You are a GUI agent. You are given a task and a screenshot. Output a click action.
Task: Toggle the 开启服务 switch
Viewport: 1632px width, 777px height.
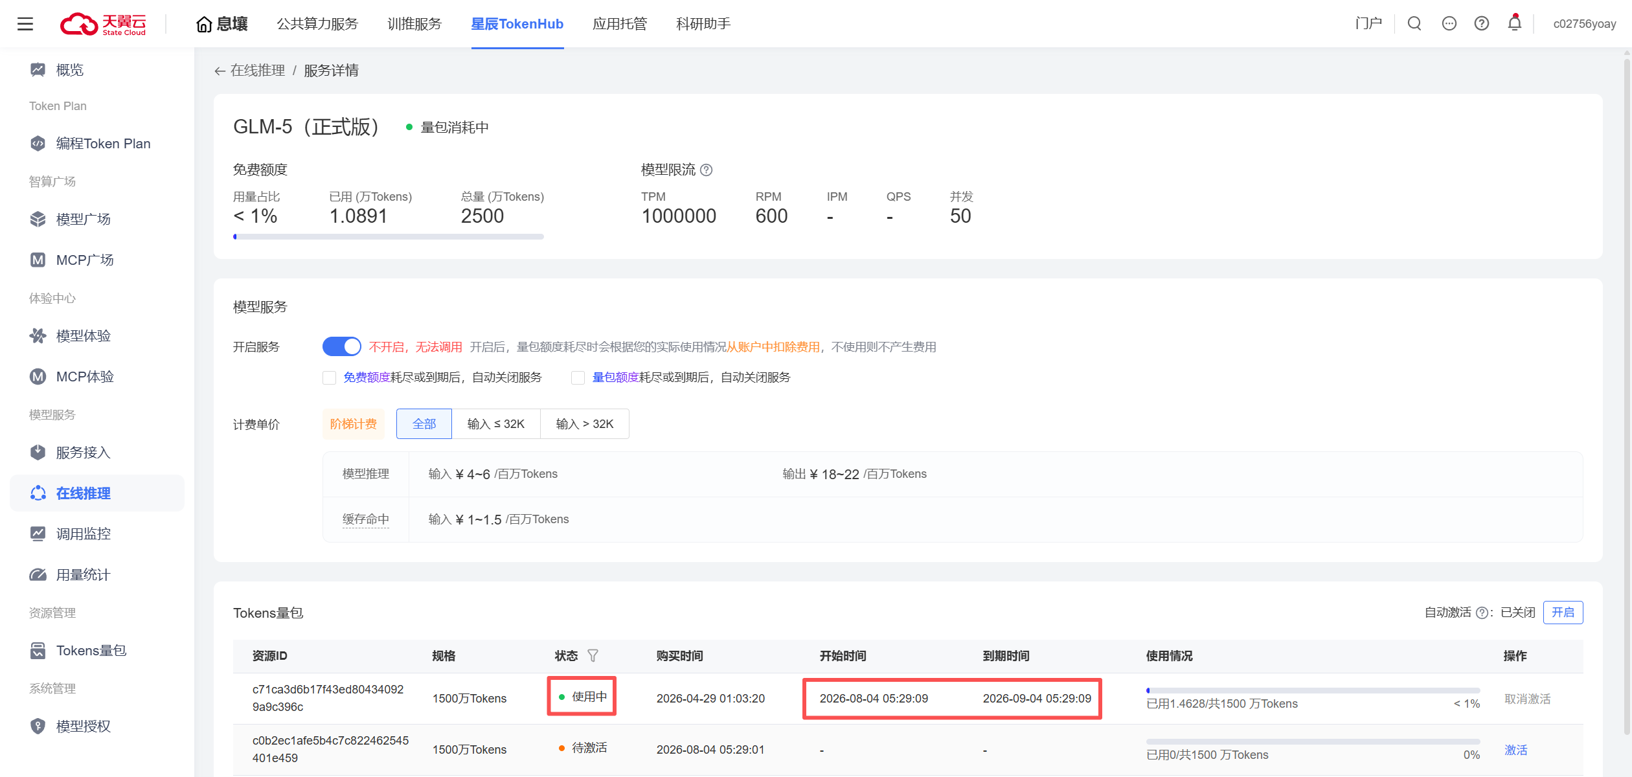[342, 347]
